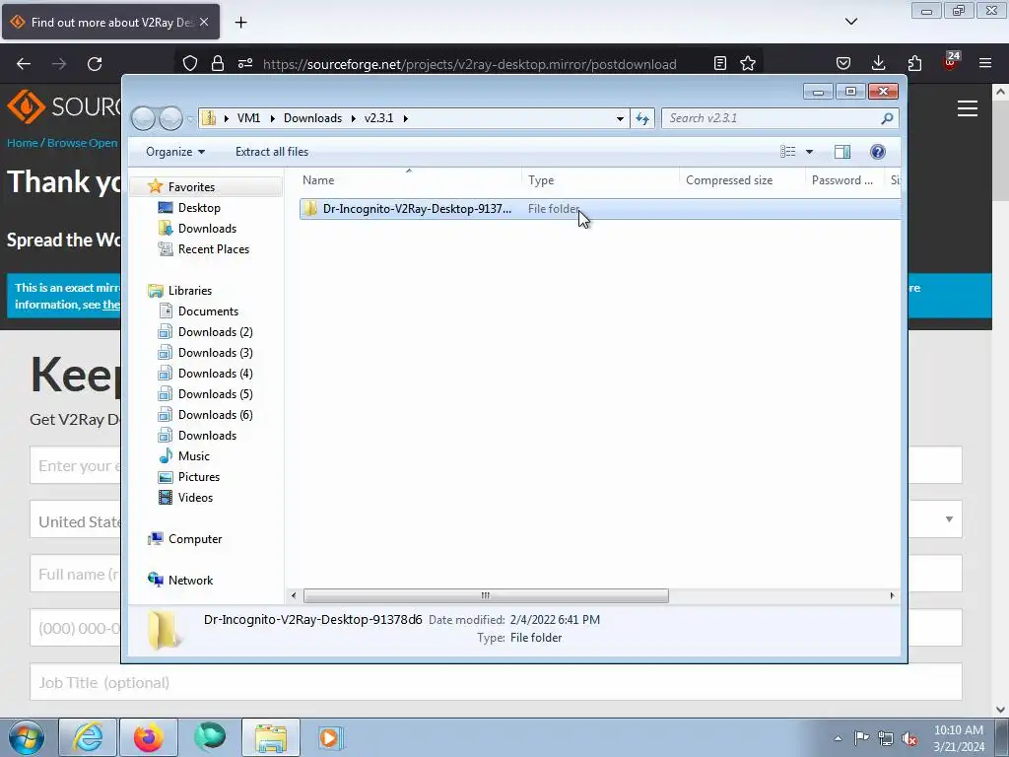1009x757 pixels.
Task: Change view with Explorer view icon
Action: (x=787, y=152)
